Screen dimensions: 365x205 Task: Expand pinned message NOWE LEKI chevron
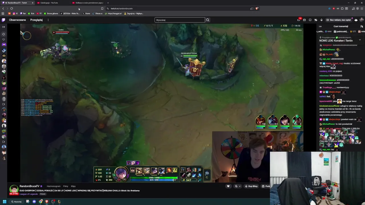click(x=360, y=40)
